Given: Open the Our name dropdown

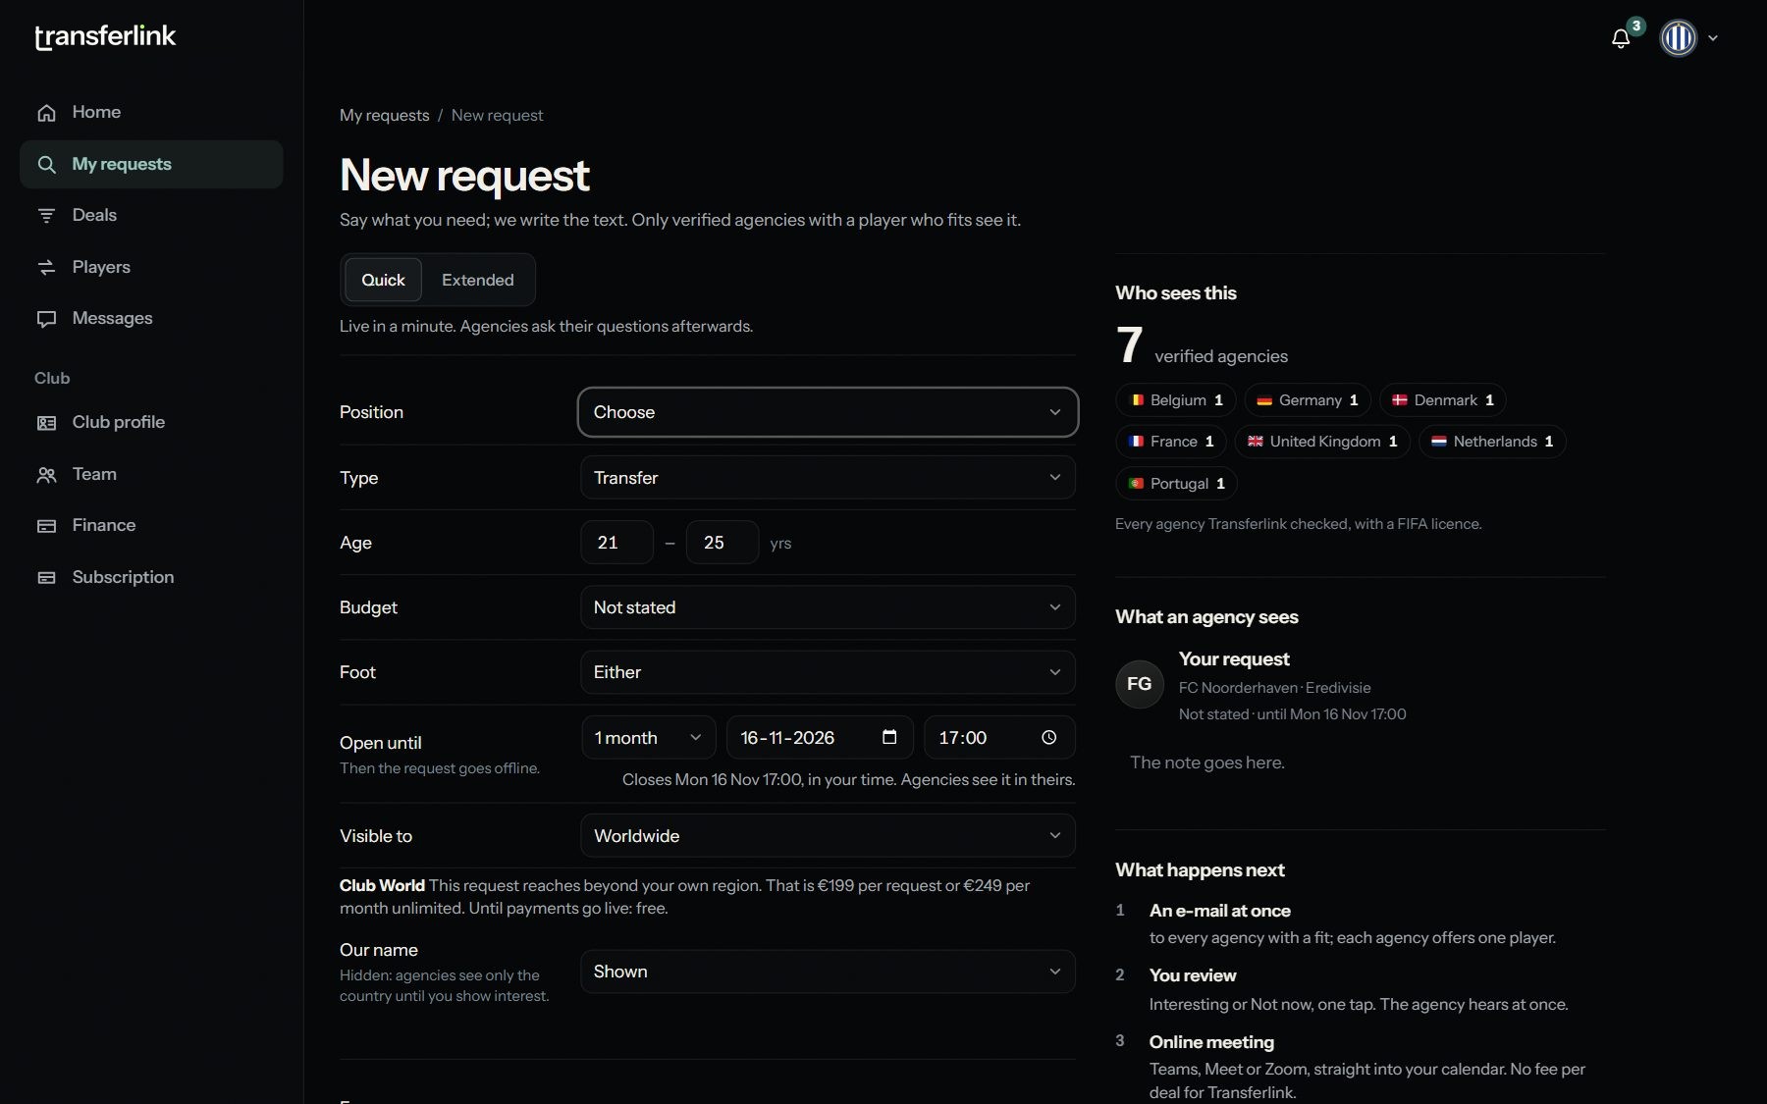Looking at the screenshot, I should [x=828, y=972].
